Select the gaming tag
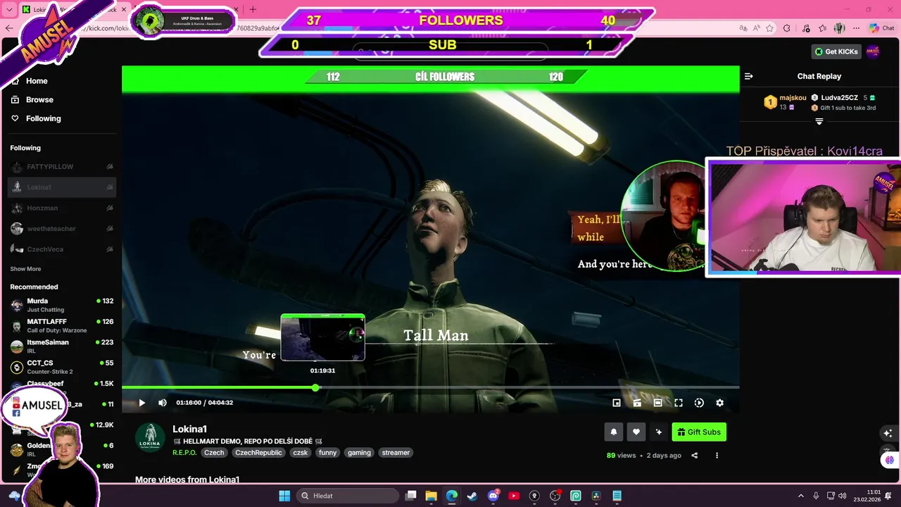The height and width of the screenshot is (507, 901). coord(359,453)
